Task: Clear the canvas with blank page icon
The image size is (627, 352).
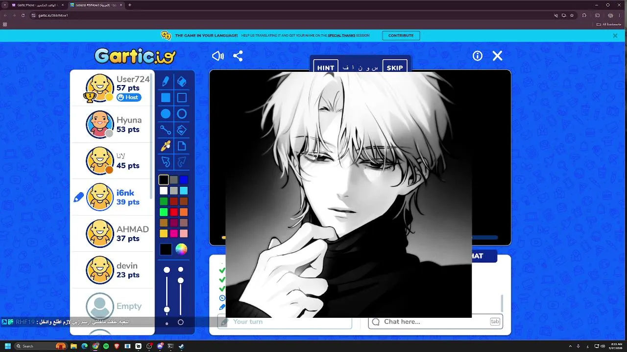Action: click(182, 146)
